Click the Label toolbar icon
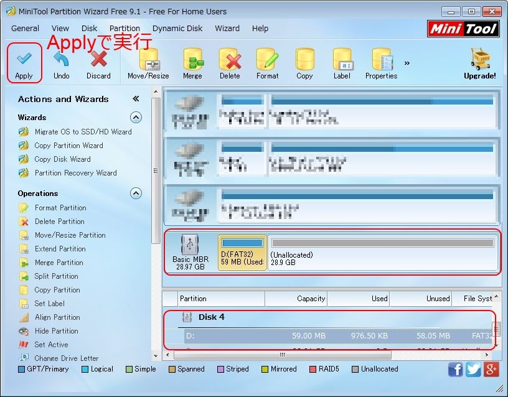 [x=342, y=59]
